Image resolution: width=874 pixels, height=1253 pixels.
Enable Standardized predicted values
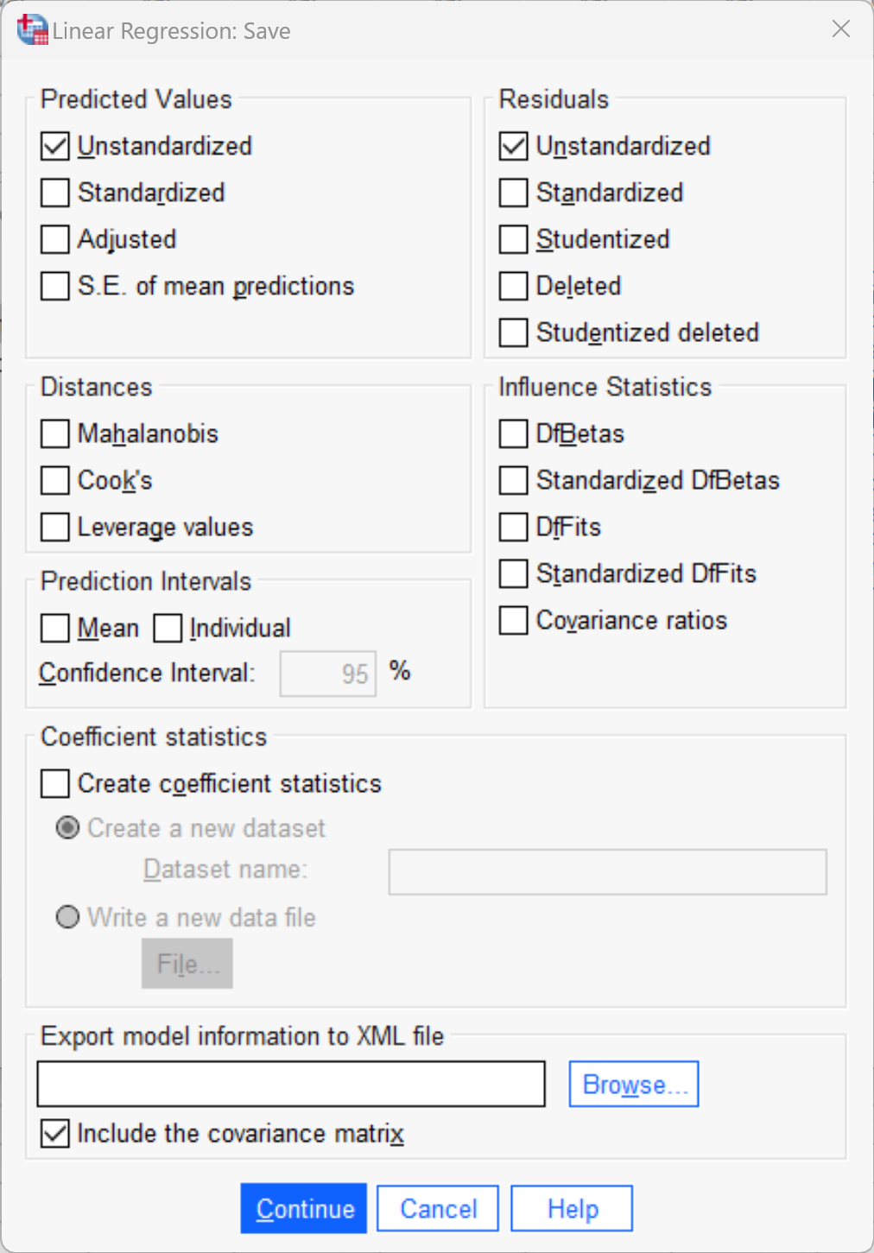54,193
